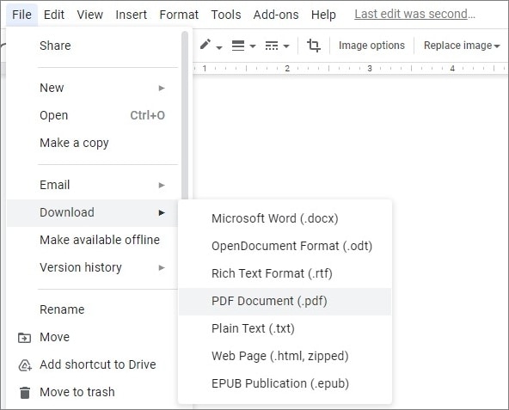Open the Format menu
The height and width of the screenshot is (410, 509).
click(179, 15)
